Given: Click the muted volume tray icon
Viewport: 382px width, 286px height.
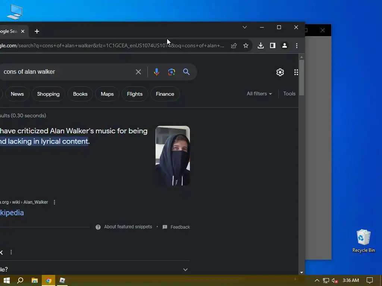Looking at the screenshot, I should pos(335,280).
